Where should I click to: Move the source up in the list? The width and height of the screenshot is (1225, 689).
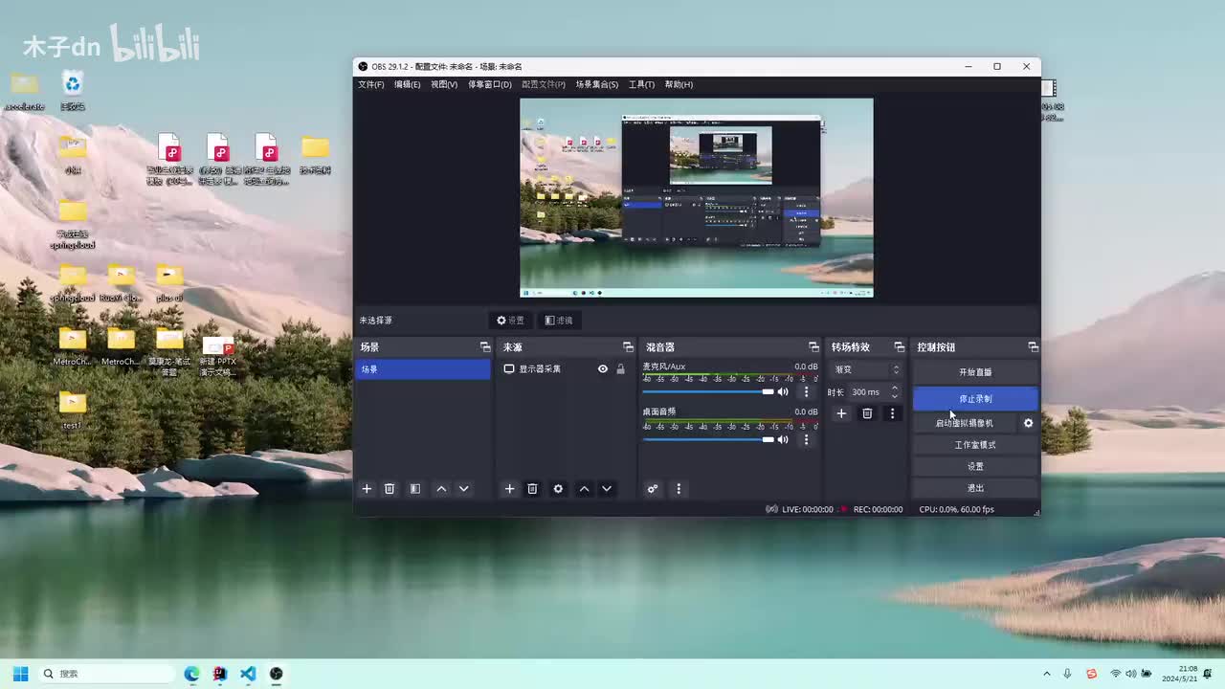click(584, 489)
